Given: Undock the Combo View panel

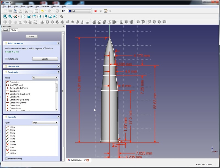Looking at the screenshot, I should click(x=64, y=26).
